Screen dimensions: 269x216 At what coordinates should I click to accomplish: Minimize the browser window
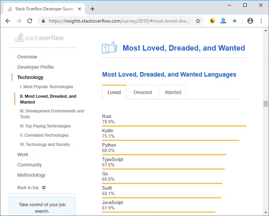pyautogui.click(x=229, y=5)
